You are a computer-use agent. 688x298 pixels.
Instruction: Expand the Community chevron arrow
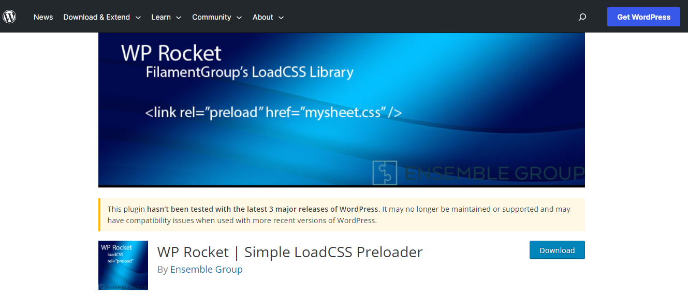239,18
